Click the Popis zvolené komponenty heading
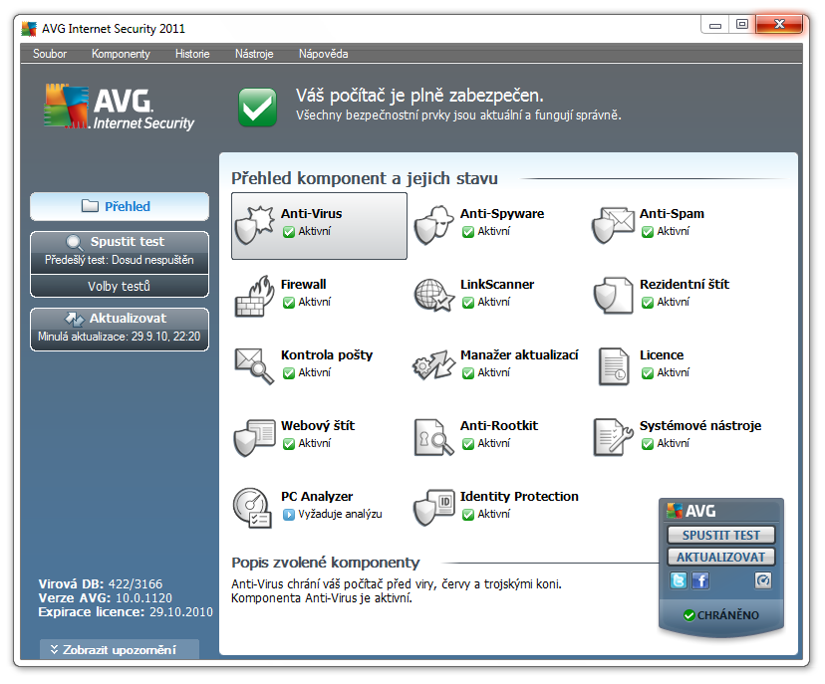This screenshot has height=684, width=825. pyautogui.click(x=326, y=563)
